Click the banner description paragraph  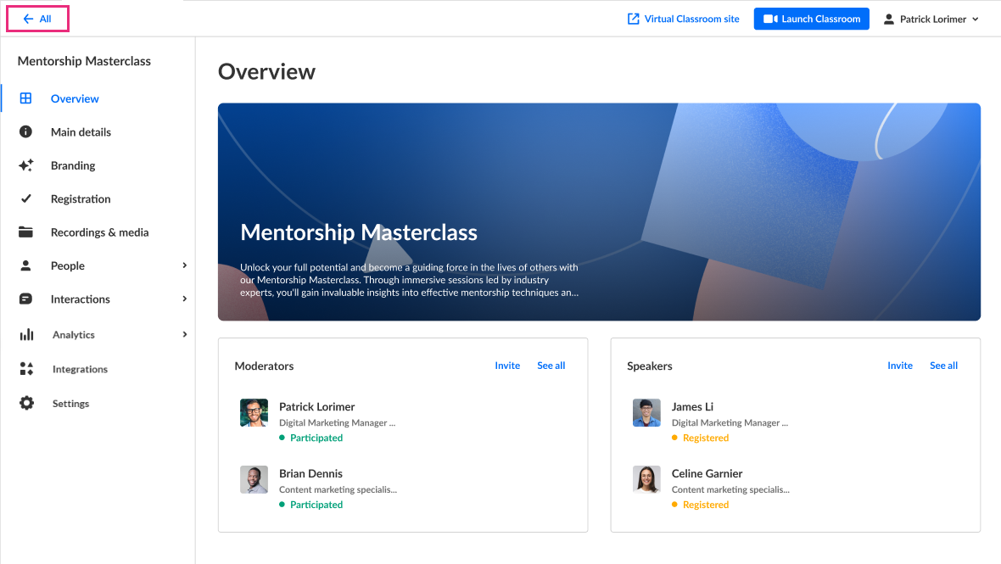(409, 279)
